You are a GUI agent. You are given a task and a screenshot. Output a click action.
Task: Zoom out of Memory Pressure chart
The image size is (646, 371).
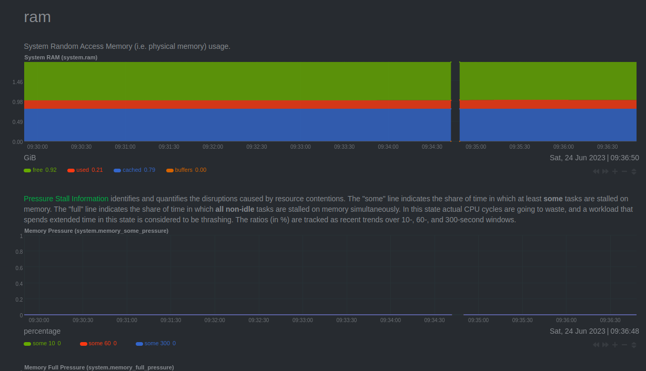tap(624, 345)
